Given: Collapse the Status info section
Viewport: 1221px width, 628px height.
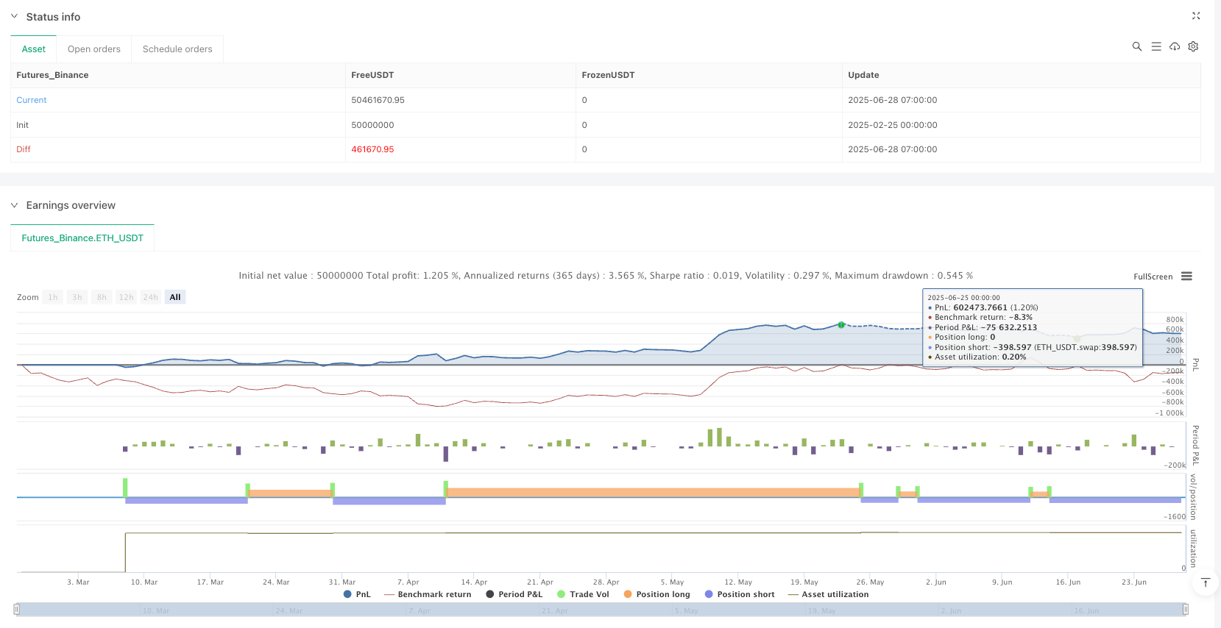Looking at the screenshot, I should [14, 16].
